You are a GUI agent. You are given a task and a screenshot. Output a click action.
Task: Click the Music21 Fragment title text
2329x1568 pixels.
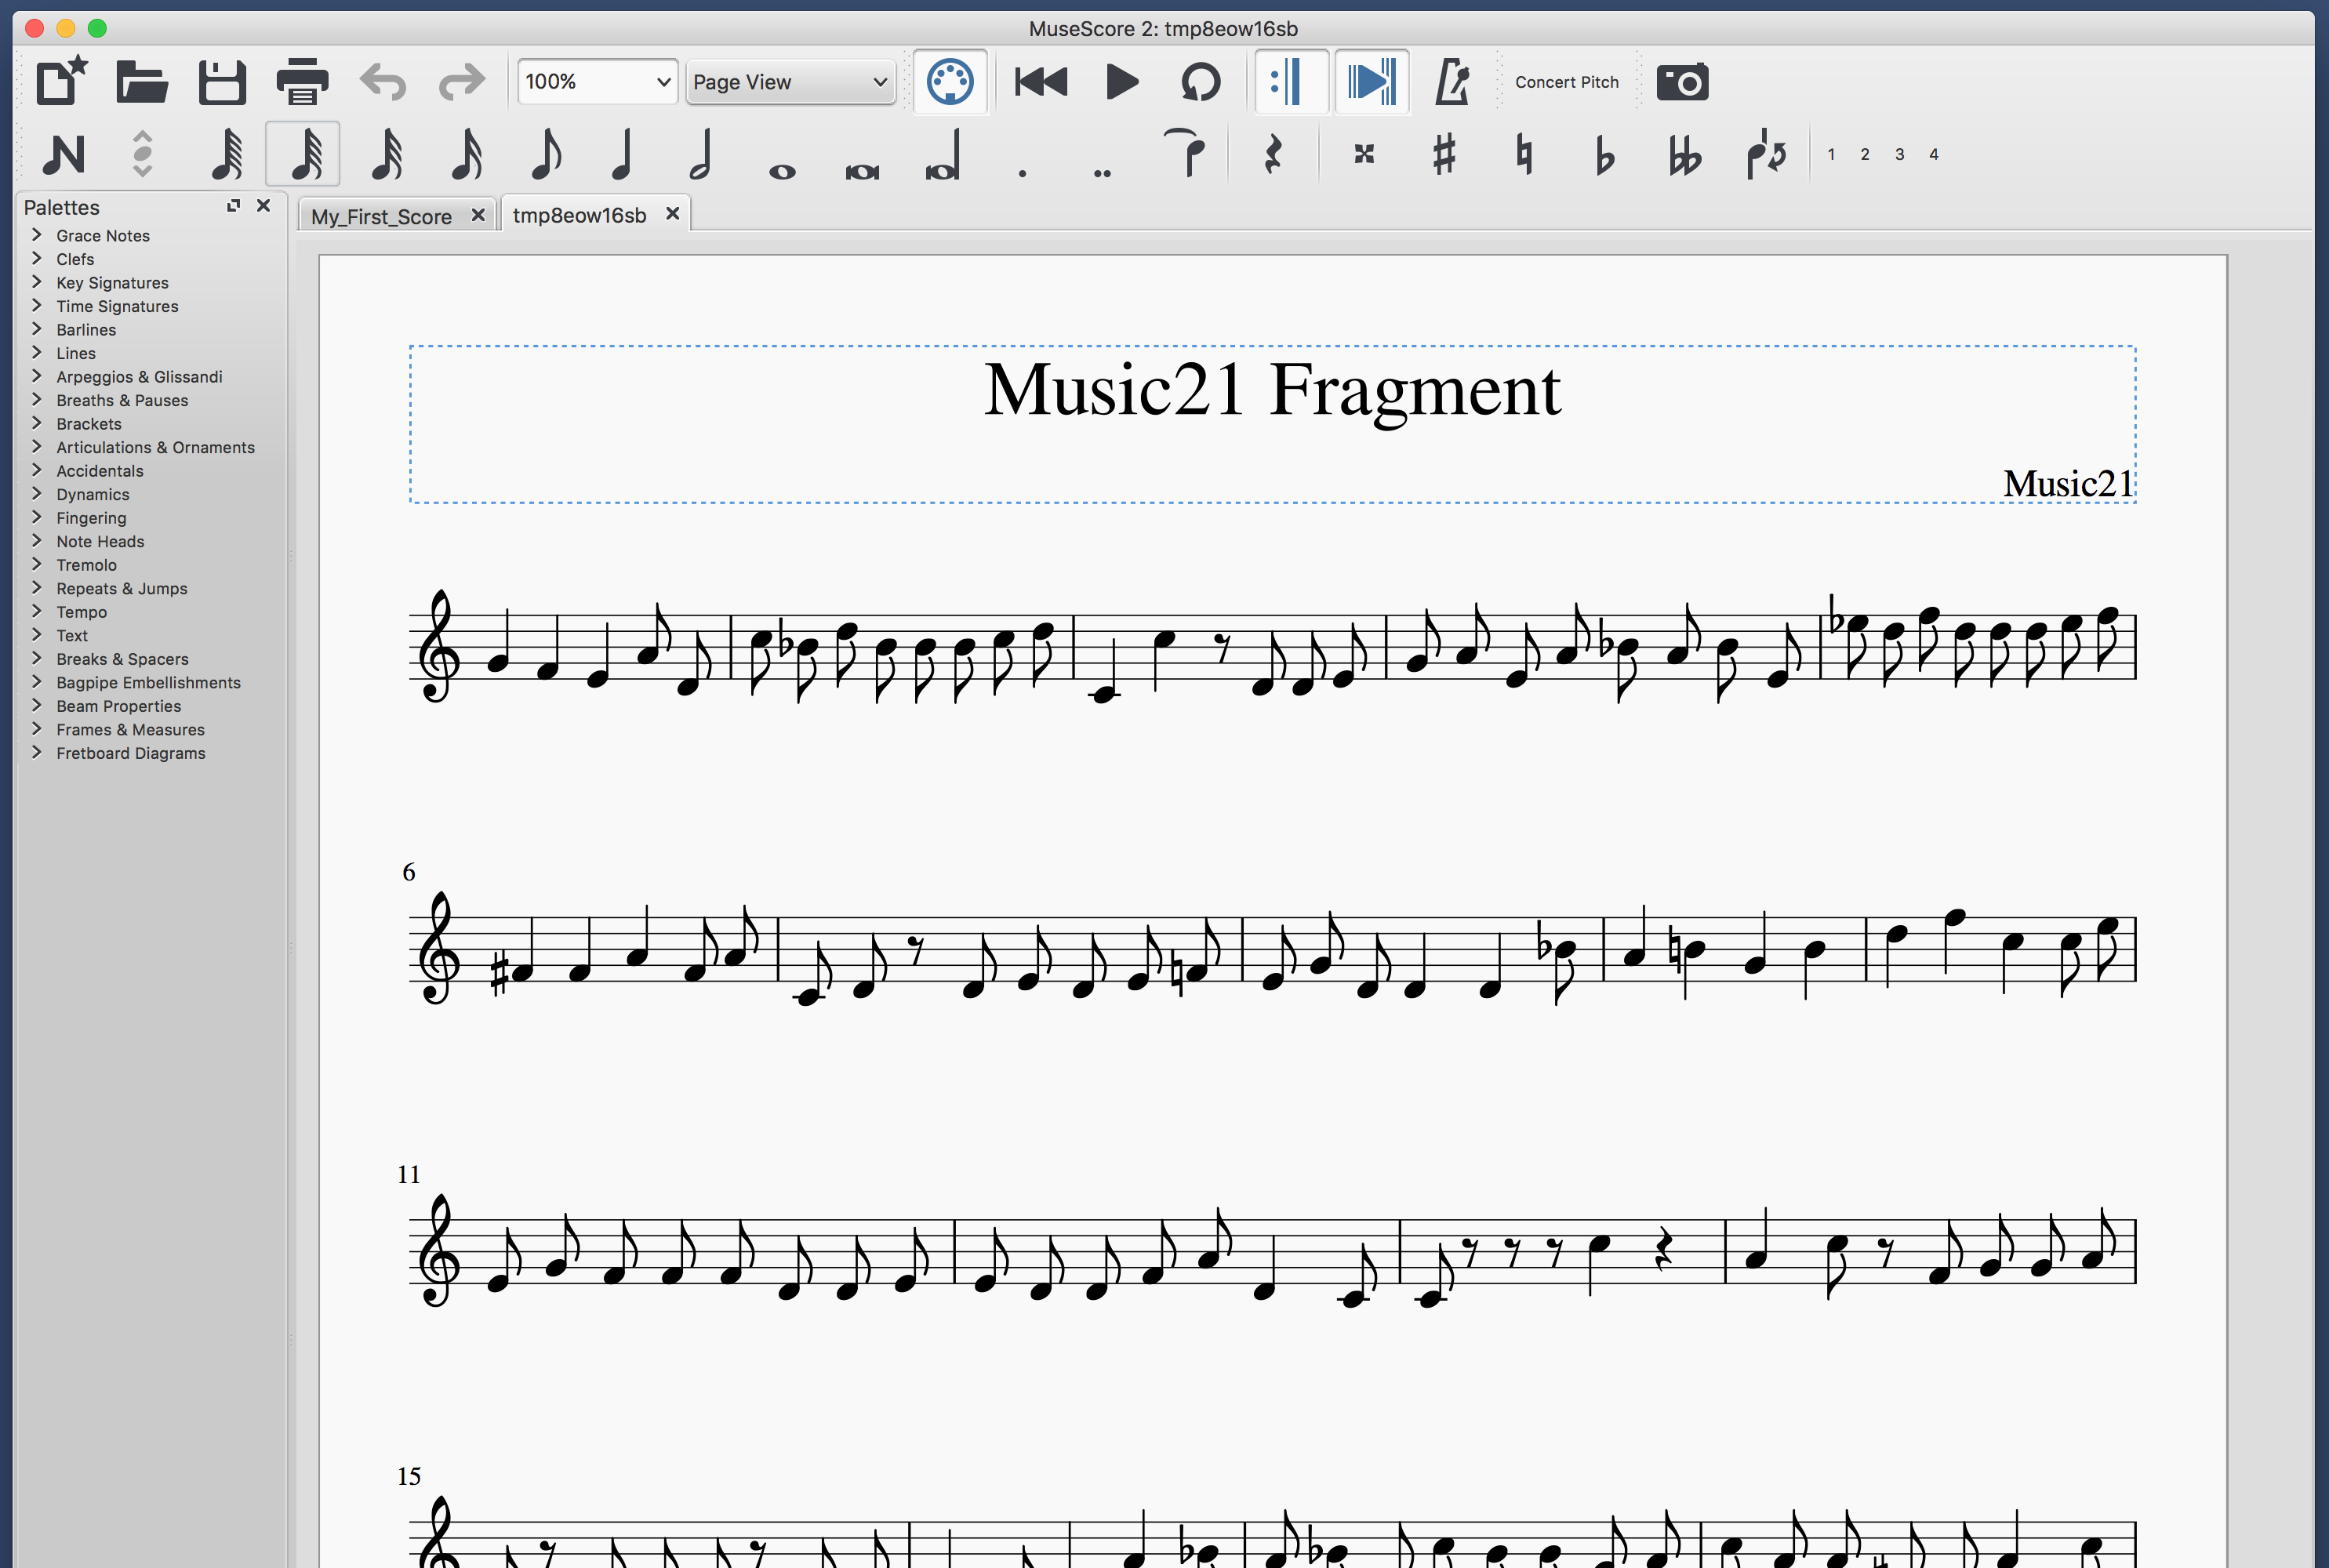[1271, 391]
